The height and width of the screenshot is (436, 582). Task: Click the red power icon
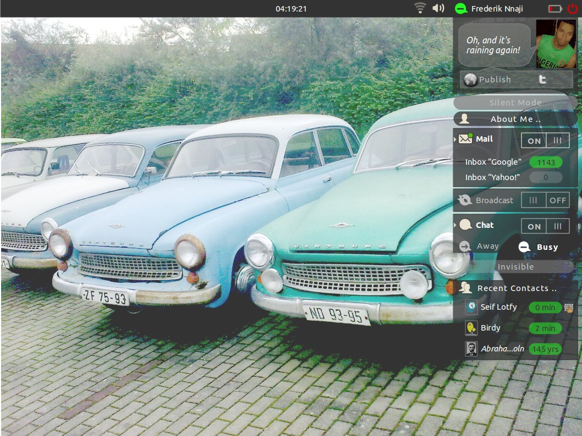(x=572, y=8)
